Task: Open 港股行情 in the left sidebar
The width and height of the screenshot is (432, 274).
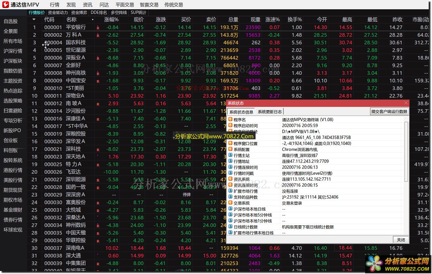Action: tap(13, 170)
